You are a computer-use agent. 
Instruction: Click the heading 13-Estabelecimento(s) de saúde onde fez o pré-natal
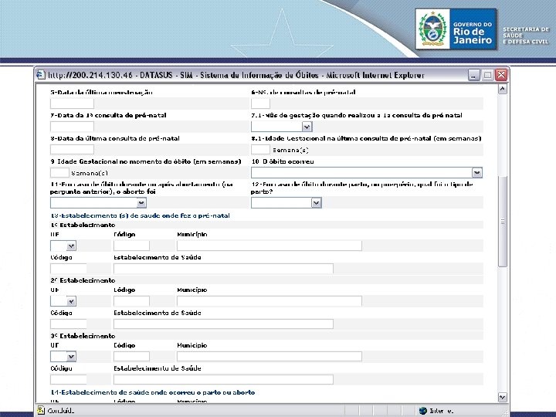pyautogui.click(x=140, y=215)
